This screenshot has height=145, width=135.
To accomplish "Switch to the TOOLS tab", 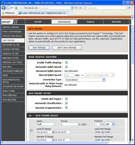I will click(x=90, y=22).
